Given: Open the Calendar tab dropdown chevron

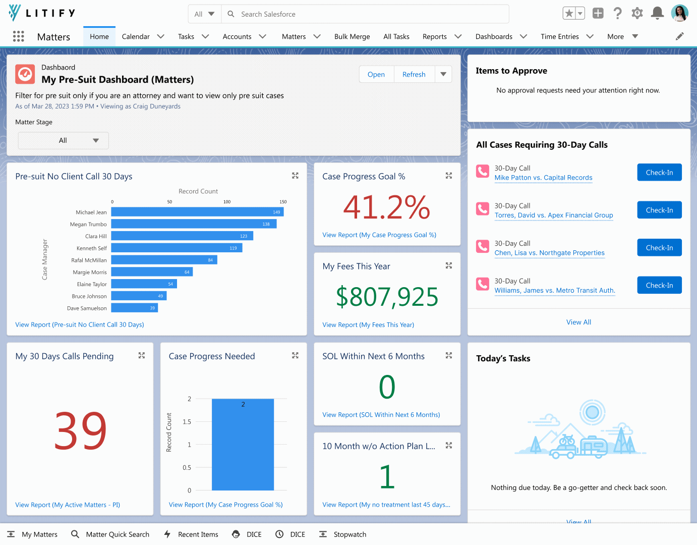Looking at the screenshot, I should 161,36.
